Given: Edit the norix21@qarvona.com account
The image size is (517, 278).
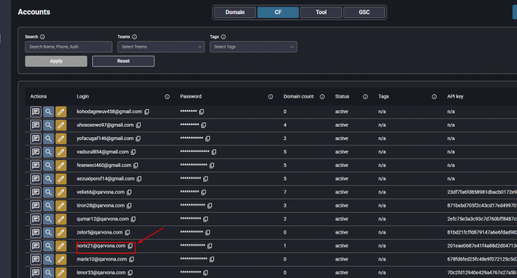Looking at the screenshot, I should click(61, 246).
